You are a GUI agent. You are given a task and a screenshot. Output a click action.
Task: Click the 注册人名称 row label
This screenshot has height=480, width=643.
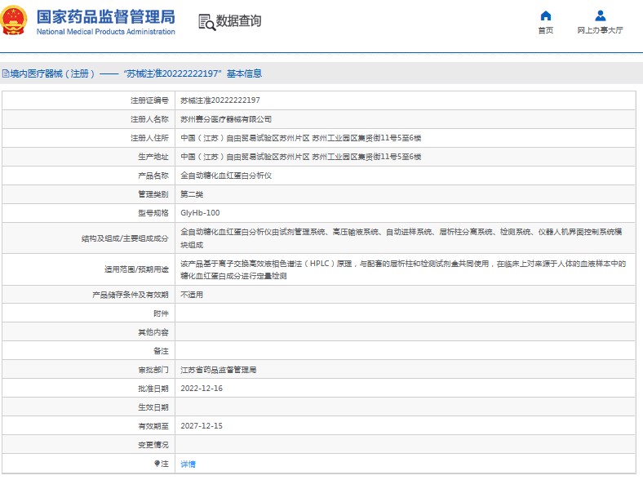(x=149, y=119)
